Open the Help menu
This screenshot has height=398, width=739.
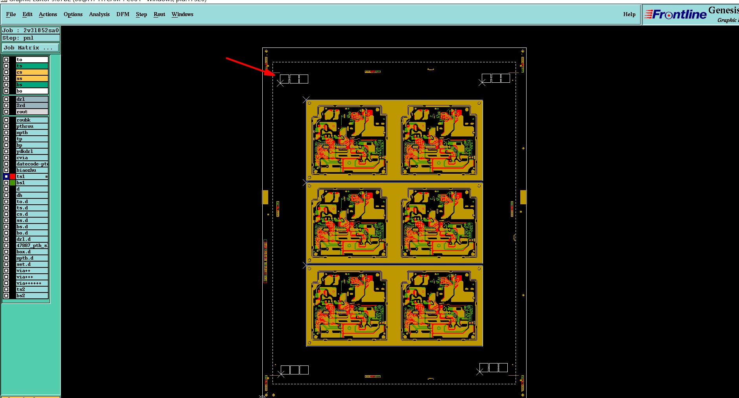tap(629, 14)
